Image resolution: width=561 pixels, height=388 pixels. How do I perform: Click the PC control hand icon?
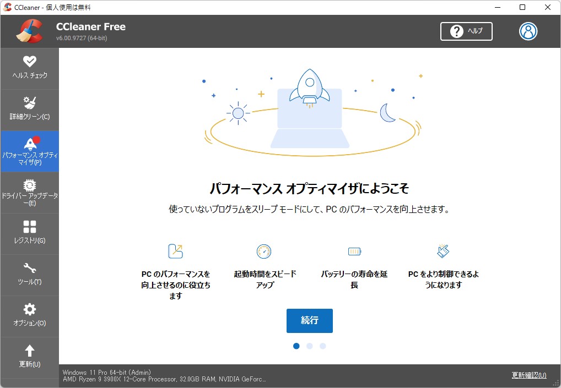(x=444, y=252)
